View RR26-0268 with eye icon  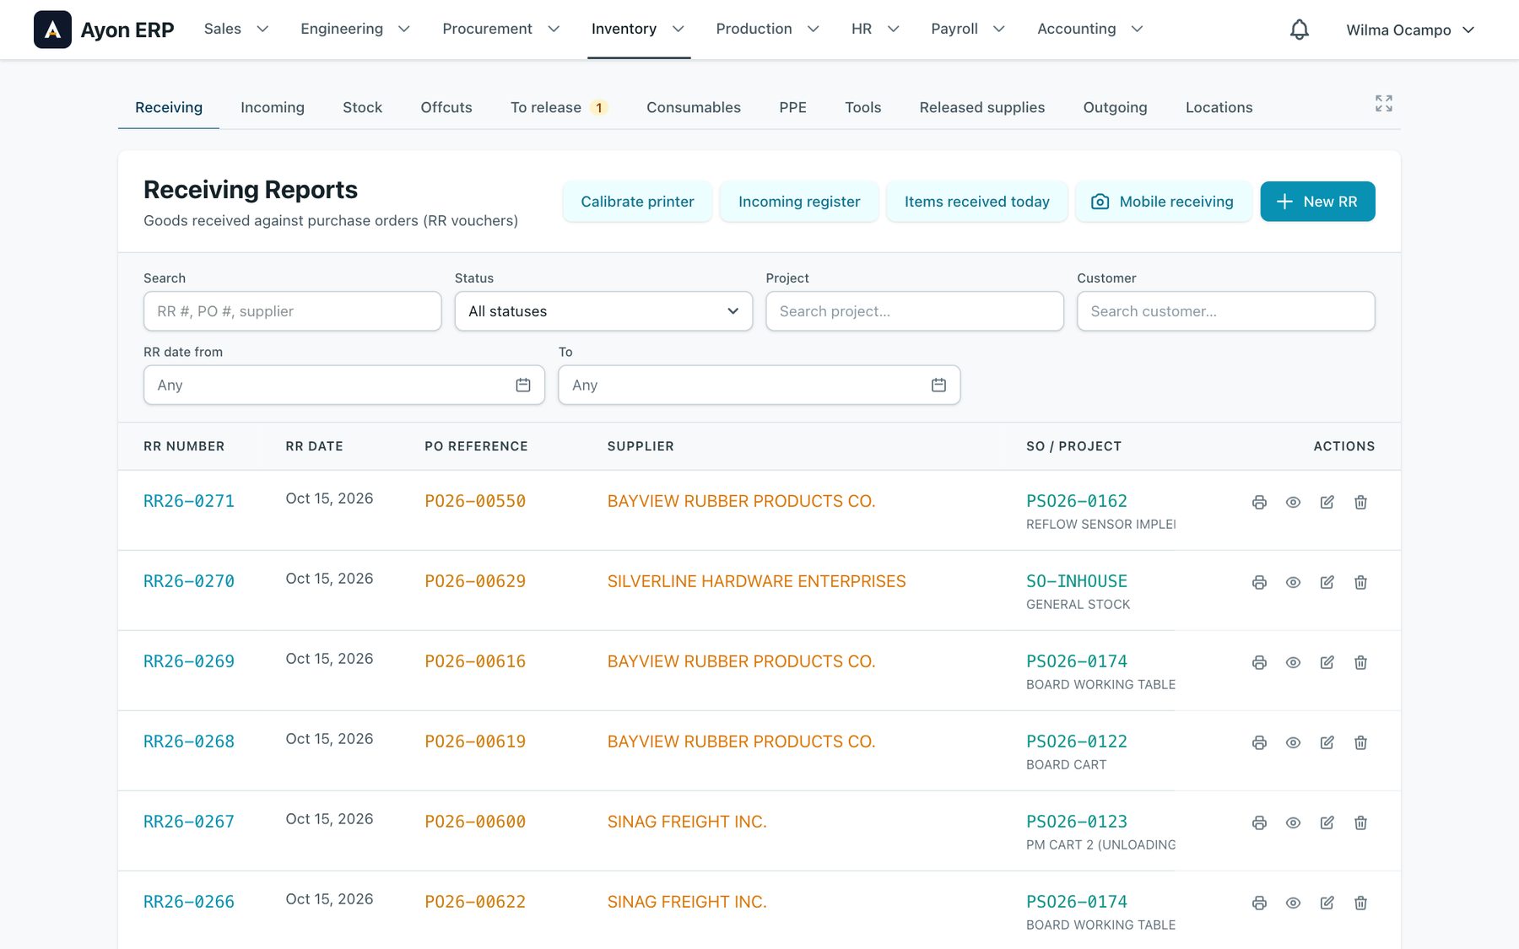click(1293, 742)
